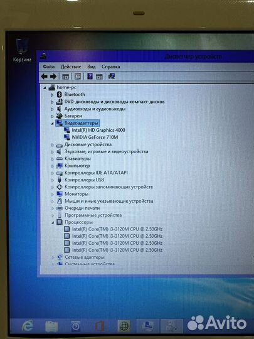Image resolution: width=254 pixels, height=339 pixels.
Task: Expand the Дисковые устройства node
Action: pos(52,144)
